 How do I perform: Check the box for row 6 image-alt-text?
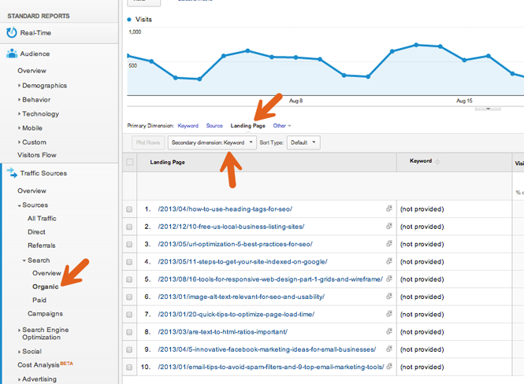(129, 297)
